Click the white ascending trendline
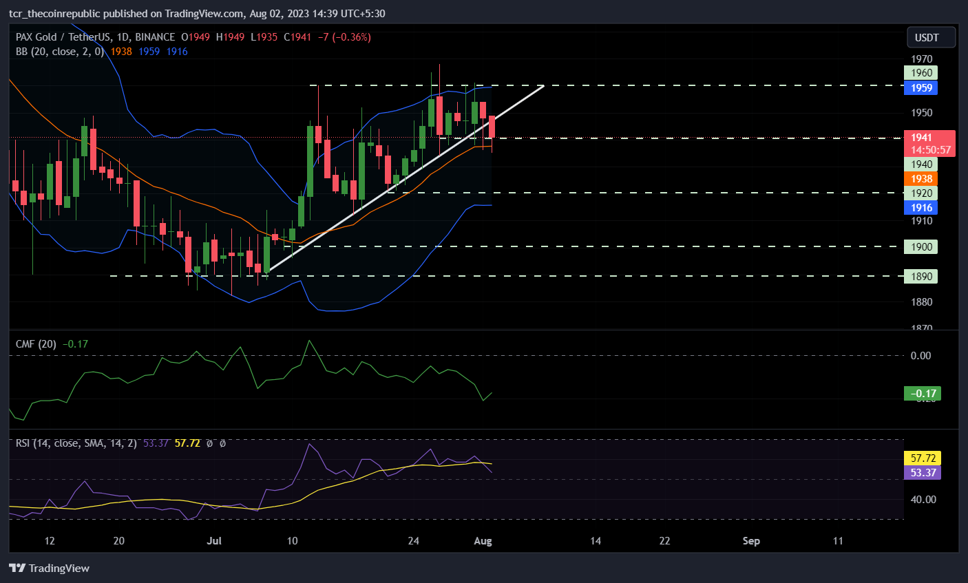Viewport: 968px width, 583px height. (x=406, y=178)
